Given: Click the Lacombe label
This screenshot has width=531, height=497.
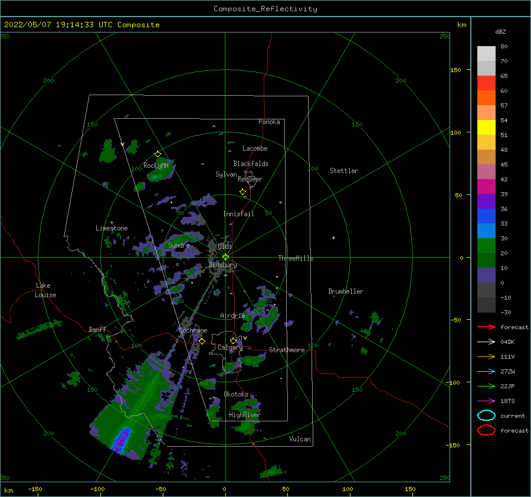Looking at the screenshot, I should pyautogui.click(x=255, y=148).
